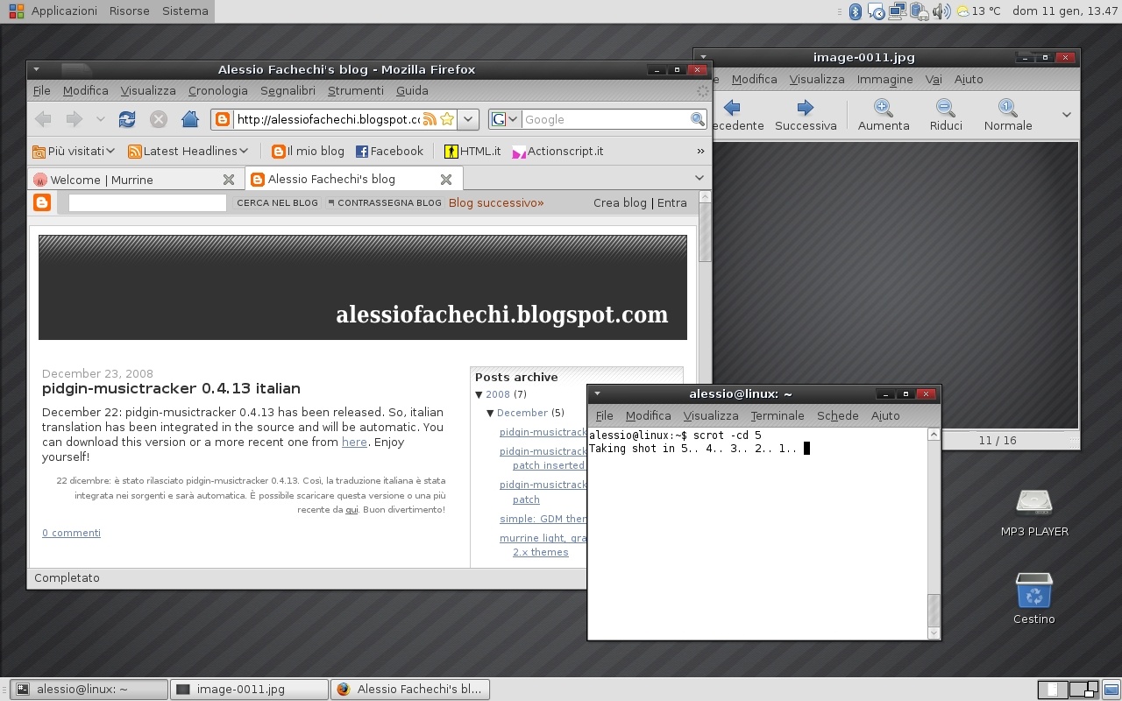Click date dom 11 gen, 13.47 clock
The image size is (1122, 701).
coord(1065,11)
